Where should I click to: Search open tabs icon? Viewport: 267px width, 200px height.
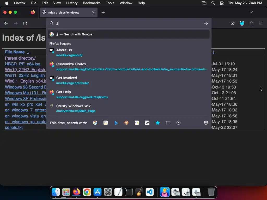(x=168, y=123)
